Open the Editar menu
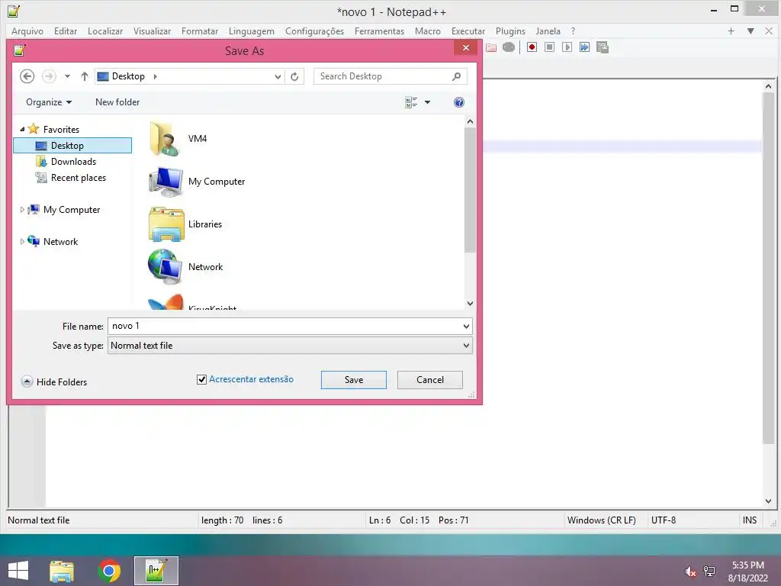This screenshot has height=586, width=781. (66, 31)
